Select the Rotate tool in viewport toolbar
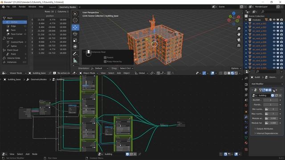This screenshot has height=160, width=285. pyautogui.click(x=75, y=34)
